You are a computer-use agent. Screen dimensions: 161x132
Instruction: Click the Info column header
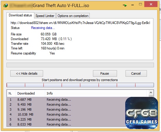(x=96, y=93)
